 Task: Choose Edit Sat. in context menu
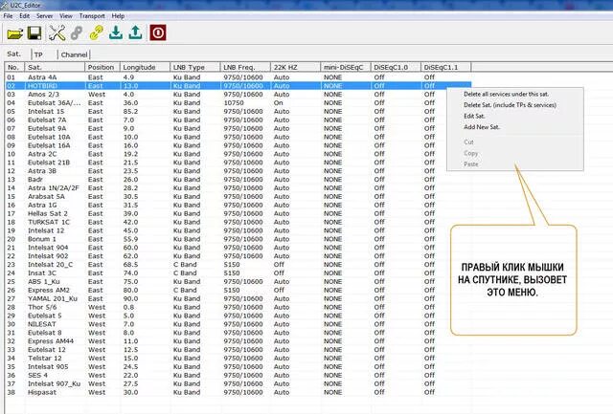474,116
